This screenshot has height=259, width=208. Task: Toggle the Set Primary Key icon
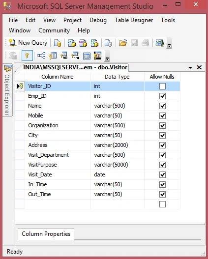(27, 56)
